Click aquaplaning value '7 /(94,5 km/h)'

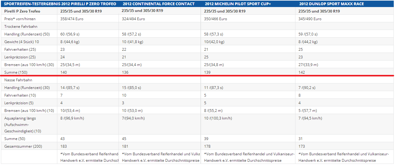point(310,118)
